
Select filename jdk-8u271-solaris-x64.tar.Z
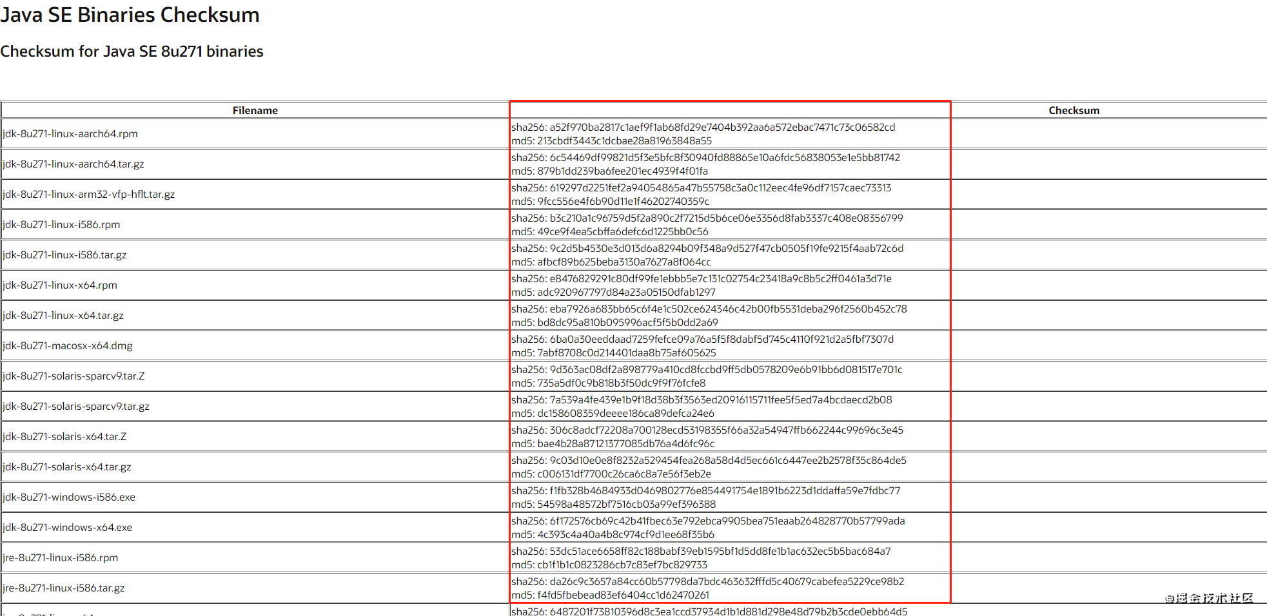coord(64,437)
